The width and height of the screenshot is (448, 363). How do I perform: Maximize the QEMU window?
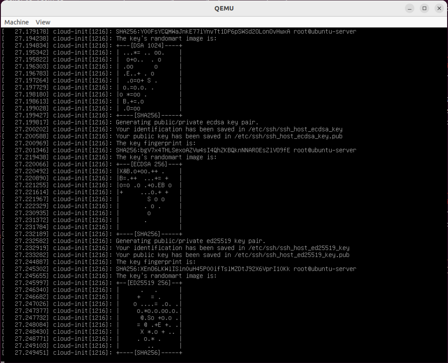coord(424,8)
